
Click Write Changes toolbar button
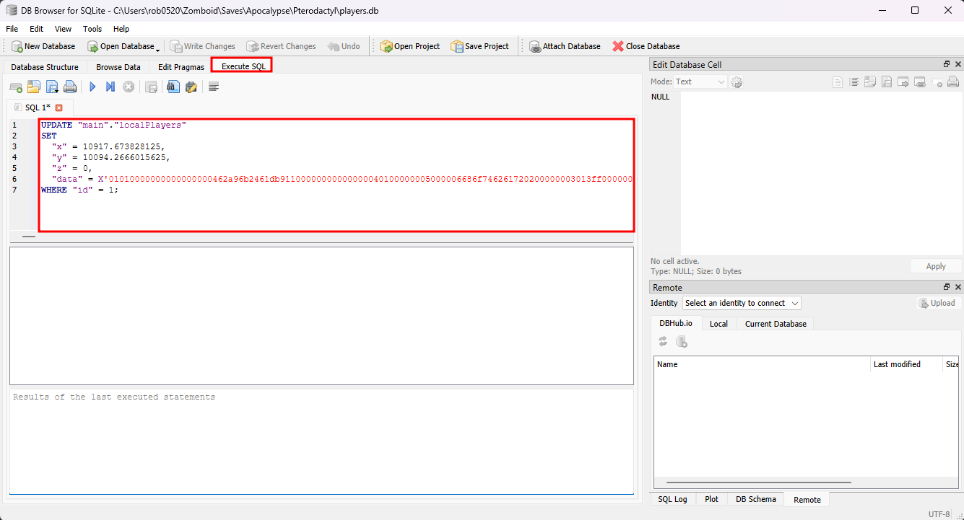point(203,46)
